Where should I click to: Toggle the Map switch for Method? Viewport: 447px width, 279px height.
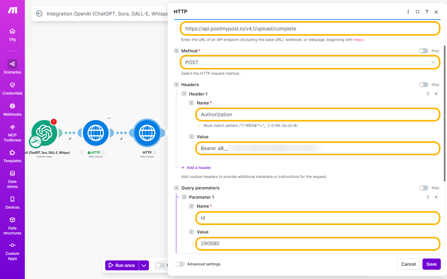tap(423, 51)
